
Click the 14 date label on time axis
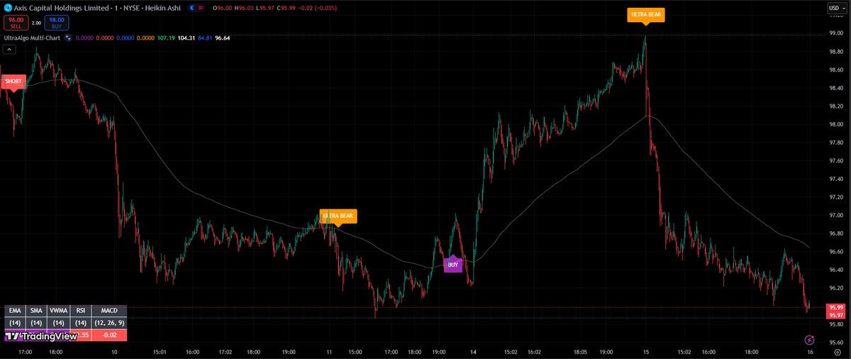pyautogui.click(x=472, y=351)
